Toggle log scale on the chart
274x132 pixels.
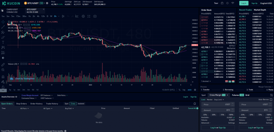click(x=184, y=90)
